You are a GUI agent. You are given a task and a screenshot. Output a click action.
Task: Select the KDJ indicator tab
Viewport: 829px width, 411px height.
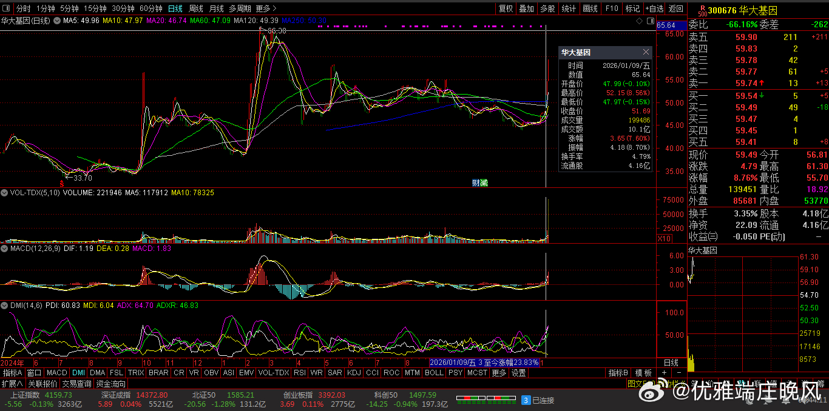[353, 373]
